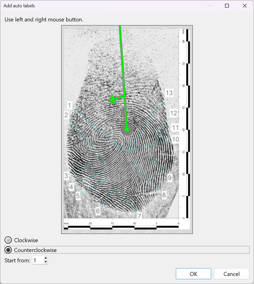The image size is (254, 284).
Task: Select the Clockwise radio button
Action: (8, 240)
